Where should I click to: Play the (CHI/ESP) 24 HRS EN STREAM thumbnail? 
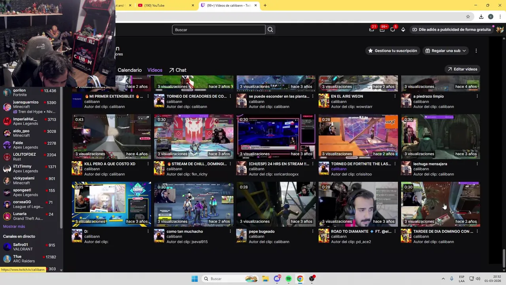point(276,137)
